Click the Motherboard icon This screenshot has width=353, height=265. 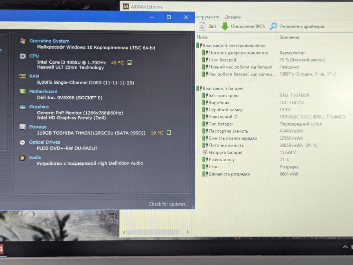(22, 92)
